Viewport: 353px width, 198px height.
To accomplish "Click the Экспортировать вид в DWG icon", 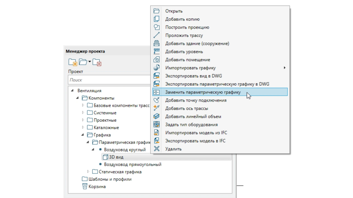I will 157,76.
